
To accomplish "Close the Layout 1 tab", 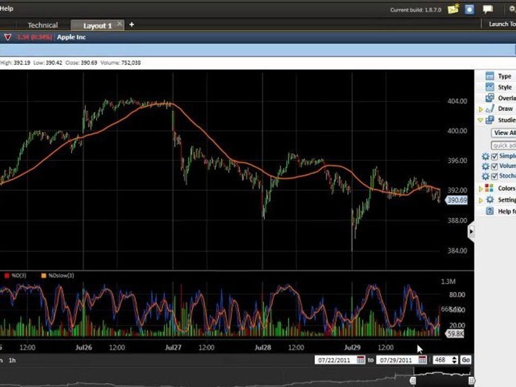I will point(119,24).
